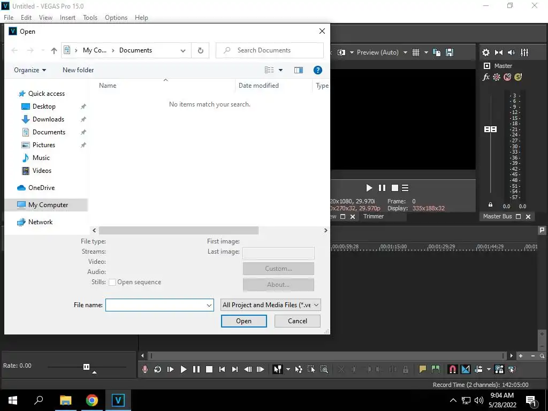The height and width of the screenshot is (411, 548).
Task: Click New folder in Open dialog
Action: click(x=78, y=70)
